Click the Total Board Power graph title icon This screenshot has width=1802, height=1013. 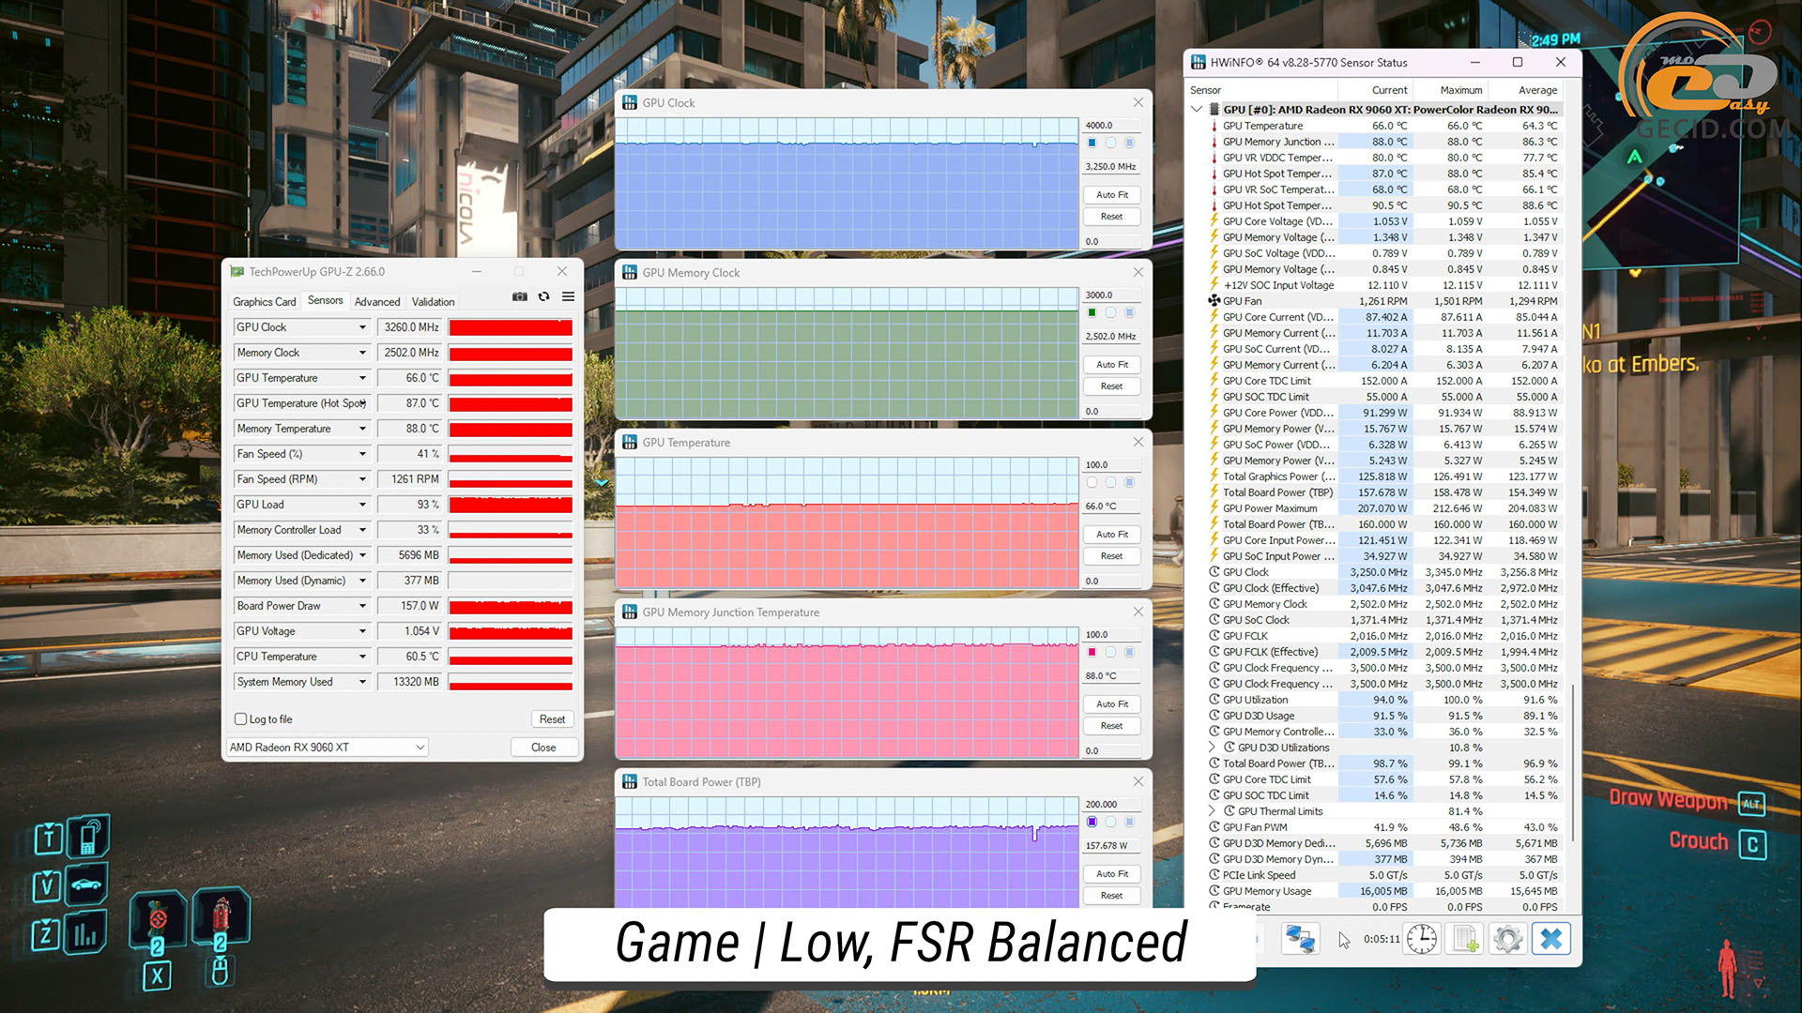click(630, 782)
